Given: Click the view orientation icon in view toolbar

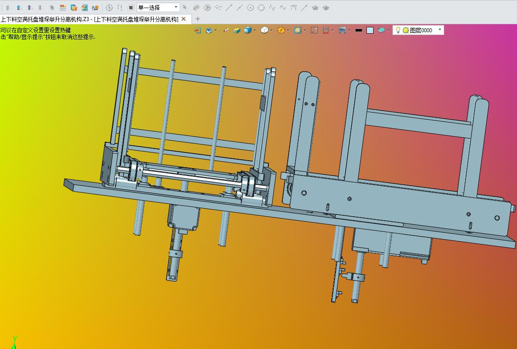Looking at the screenshot, I should coord(209,30).
